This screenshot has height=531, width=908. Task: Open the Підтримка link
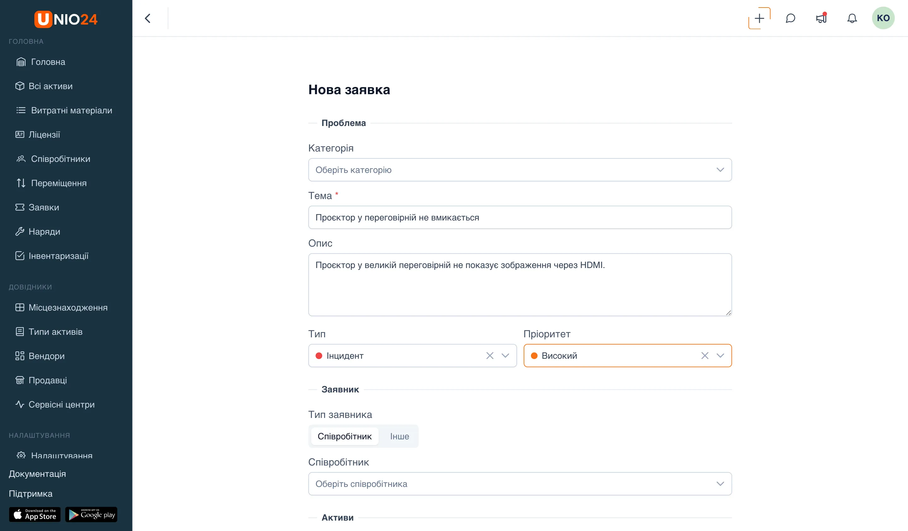point(31,494)
